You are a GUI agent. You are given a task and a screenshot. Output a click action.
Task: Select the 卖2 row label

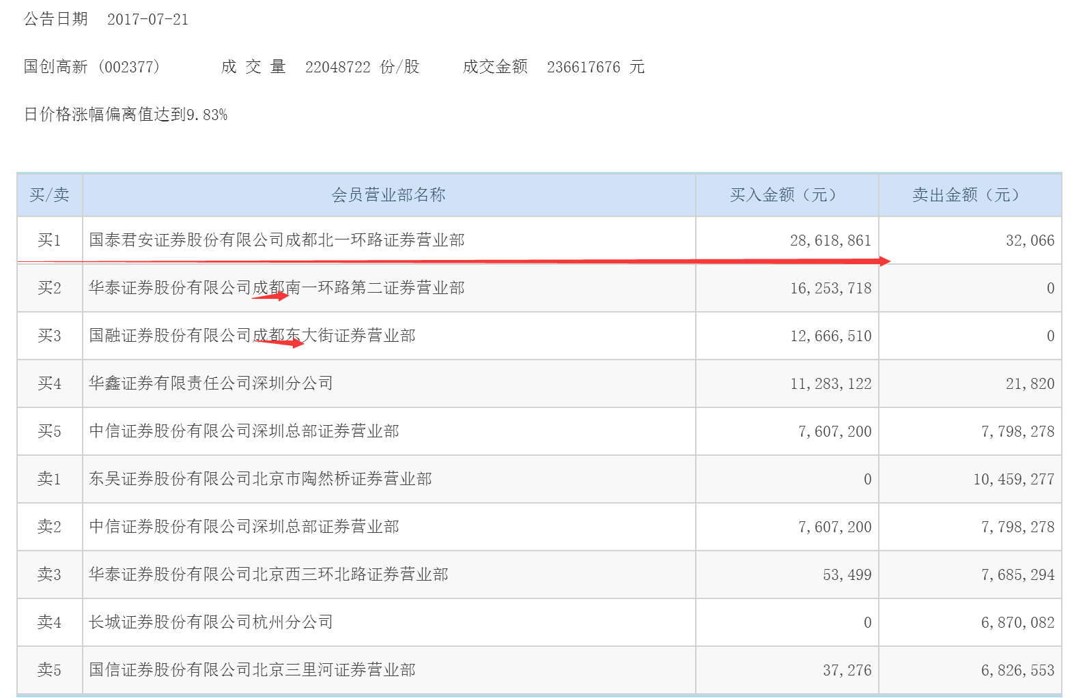[49, 527]
